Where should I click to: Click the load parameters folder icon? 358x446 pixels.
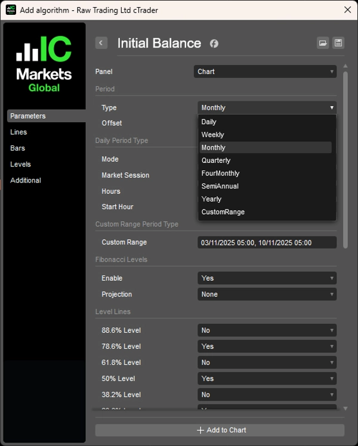(x=323, y=43)
